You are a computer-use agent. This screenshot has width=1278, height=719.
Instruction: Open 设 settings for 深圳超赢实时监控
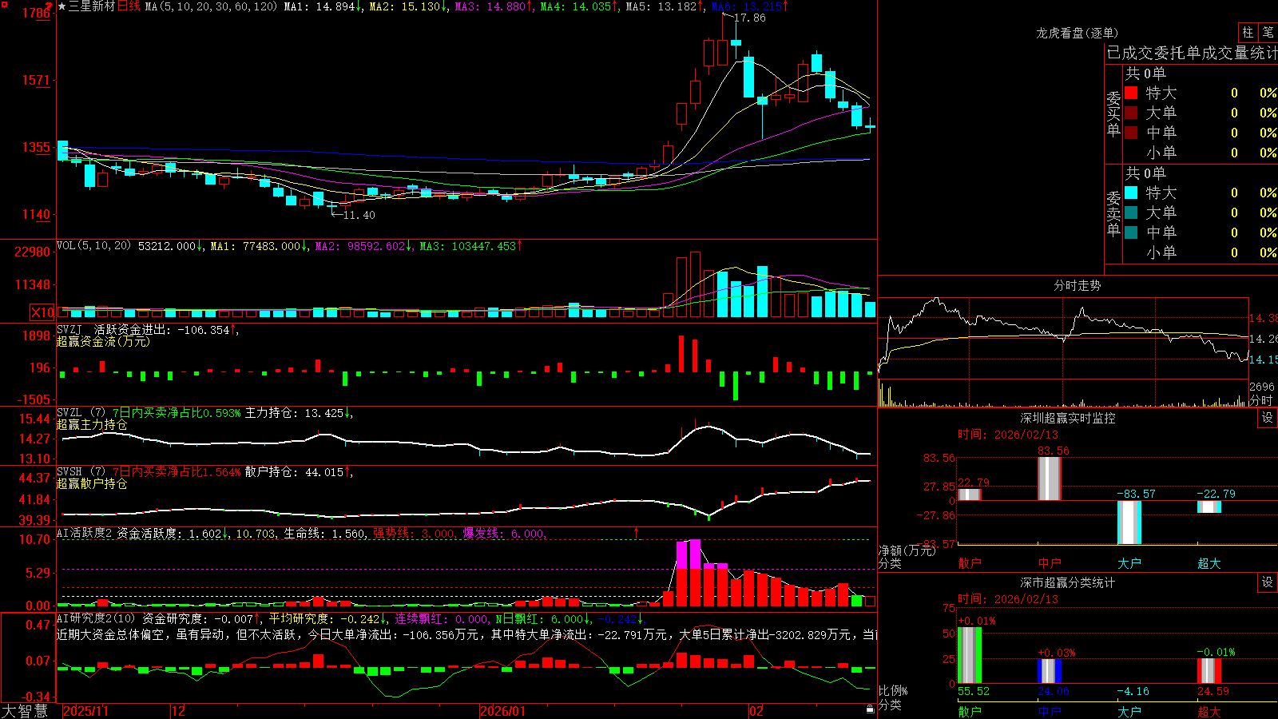point(1268,418)
